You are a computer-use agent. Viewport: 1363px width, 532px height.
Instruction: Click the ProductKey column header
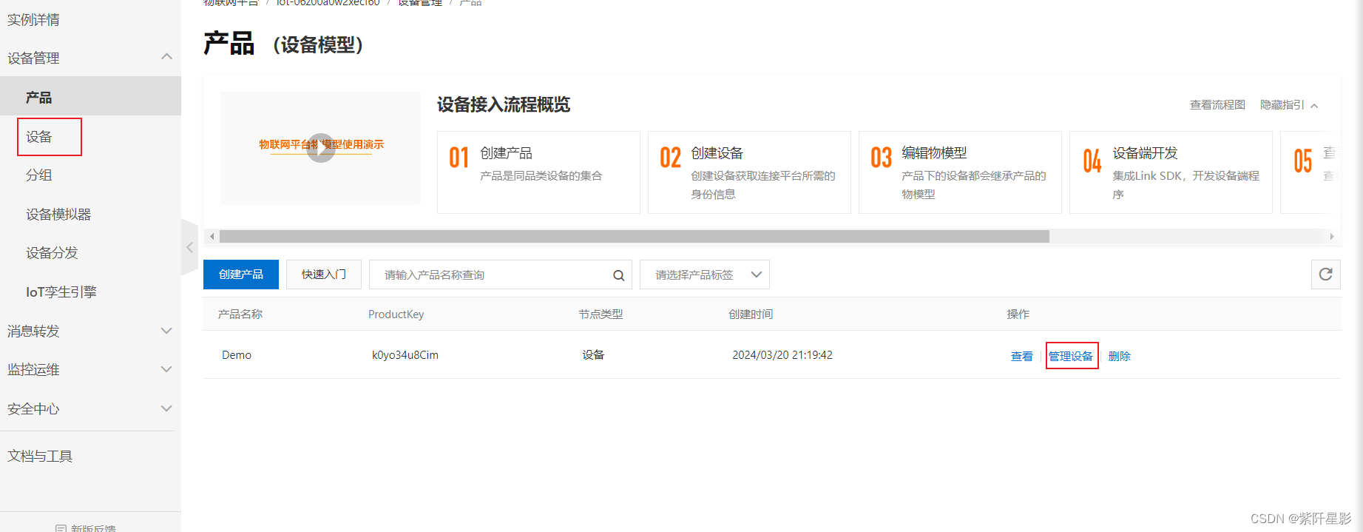[396, 314]
